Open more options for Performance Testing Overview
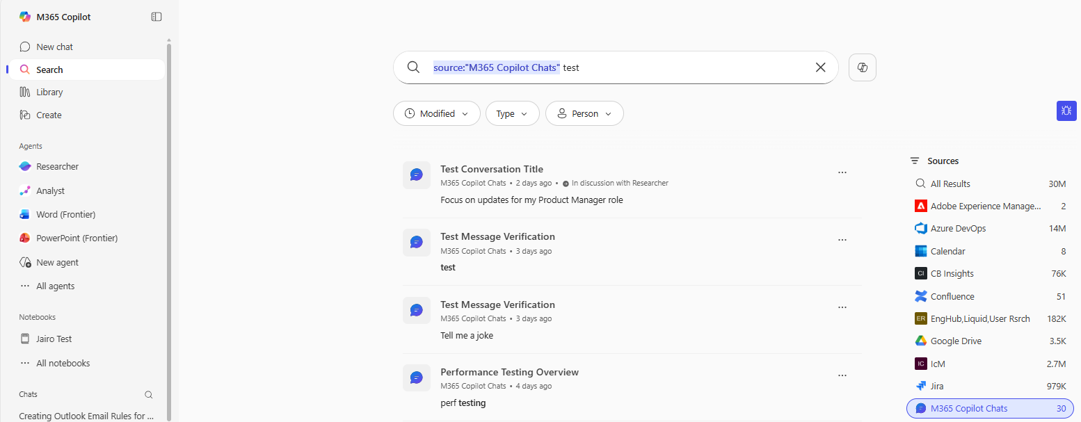The height and width of the screenshot is (422, 1081). 842,375
